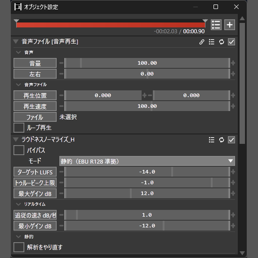This screenshot has height=258, width=258.
Task: Click the 最大ゲイン dB button
Action: 35,193
